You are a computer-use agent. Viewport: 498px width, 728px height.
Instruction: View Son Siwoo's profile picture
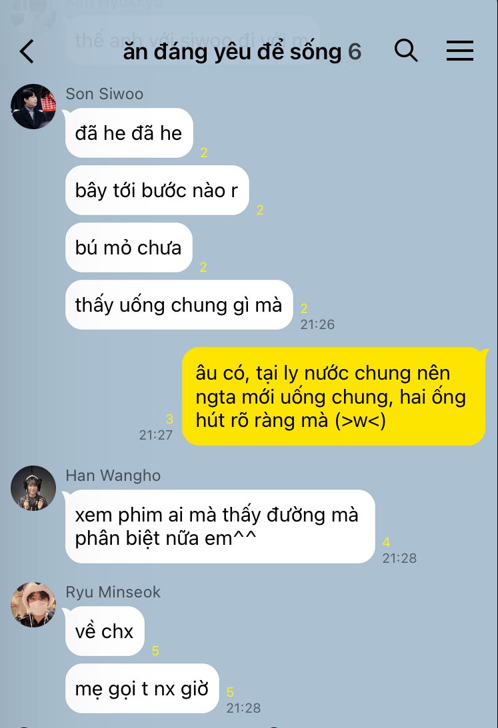(33, 107)
